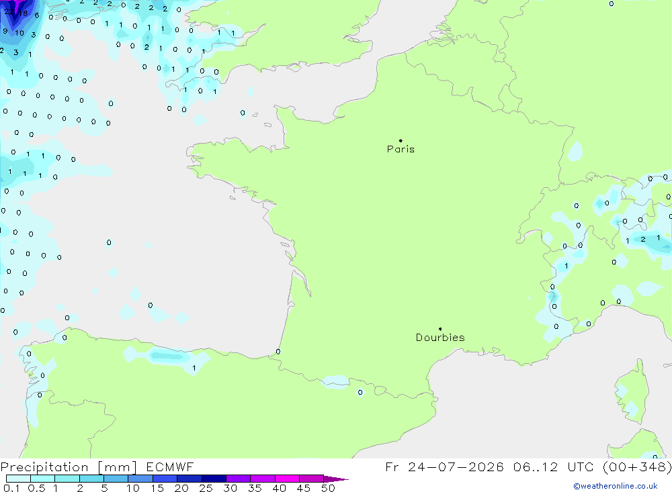672x492 pixels.
Task: Select the black dot marker above Paris
Action: (401, 140)
